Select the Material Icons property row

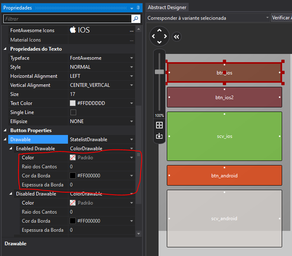72,40
